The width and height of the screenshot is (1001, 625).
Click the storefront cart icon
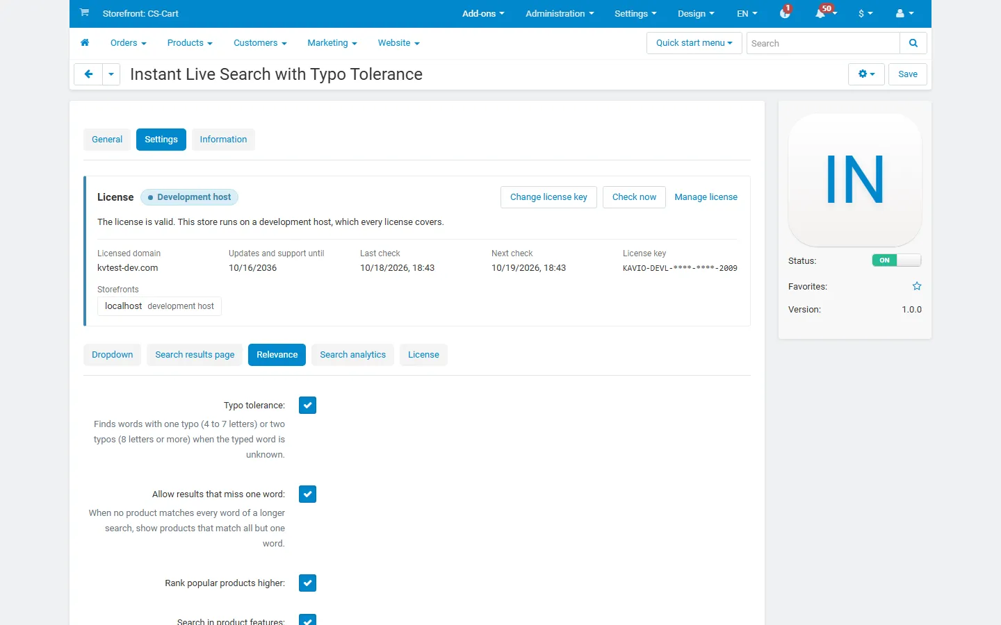point(84,12)
